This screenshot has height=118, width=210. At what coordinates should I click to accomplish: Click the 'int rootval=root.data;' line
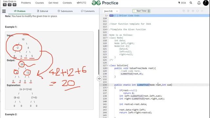(133, 104)
